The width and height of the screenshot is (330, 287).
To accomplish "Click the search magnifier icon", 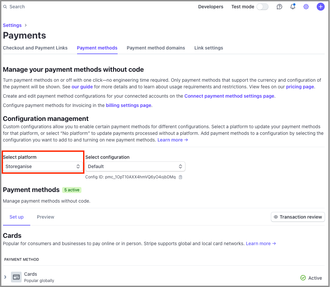I will point(5,7).
